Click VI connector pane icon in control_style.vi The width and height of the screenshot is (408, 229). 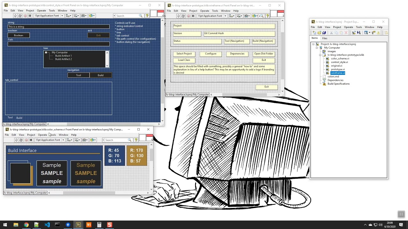click(x=153, y=13)
